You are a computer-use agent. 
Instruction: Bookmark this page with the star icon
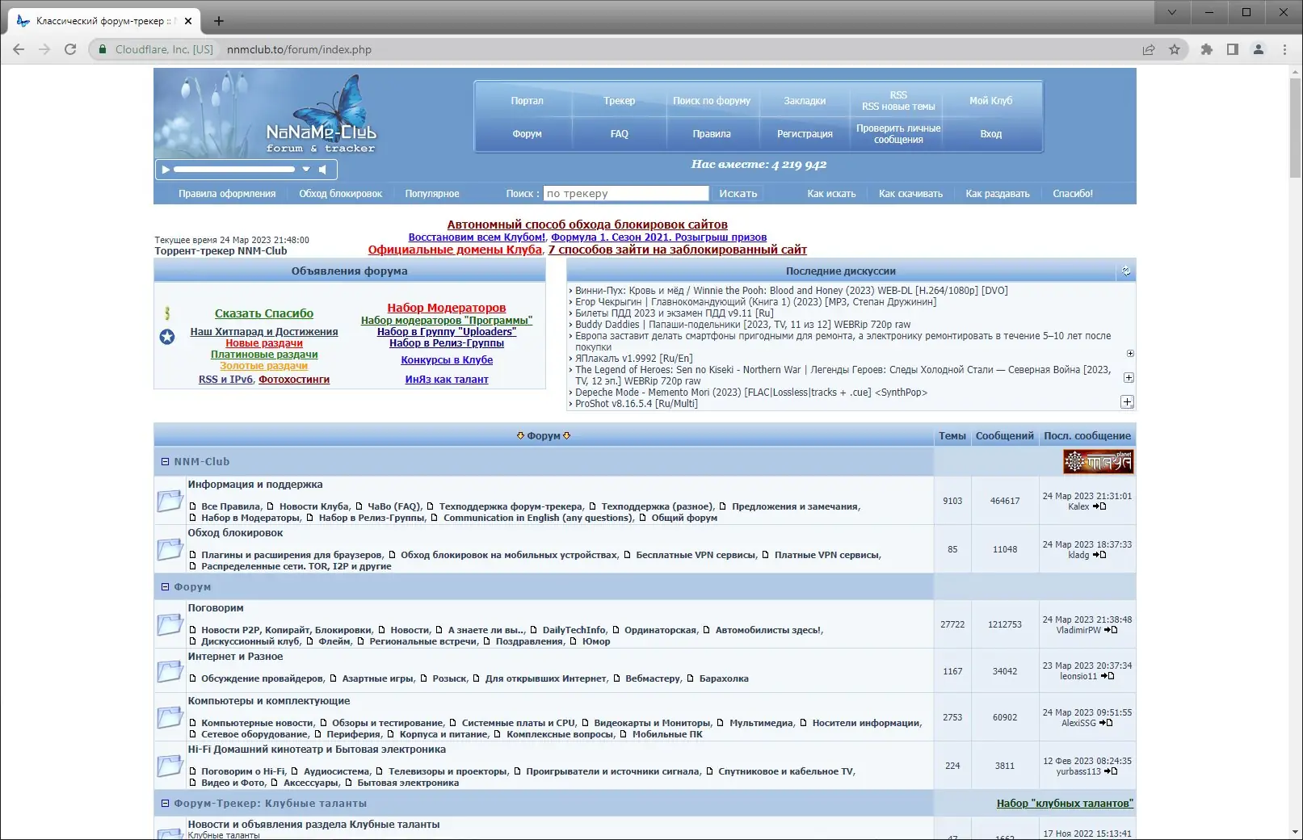point(1175,49)
